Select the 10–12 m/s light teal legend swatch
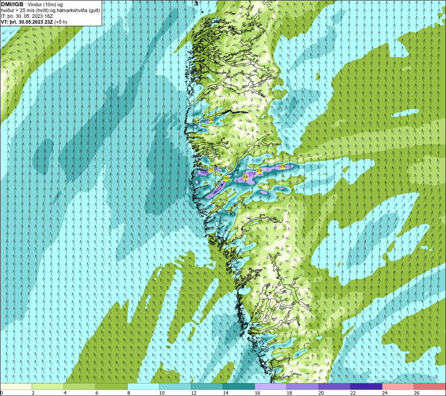This screenshot has height=396, width=446. click(175, 386)
